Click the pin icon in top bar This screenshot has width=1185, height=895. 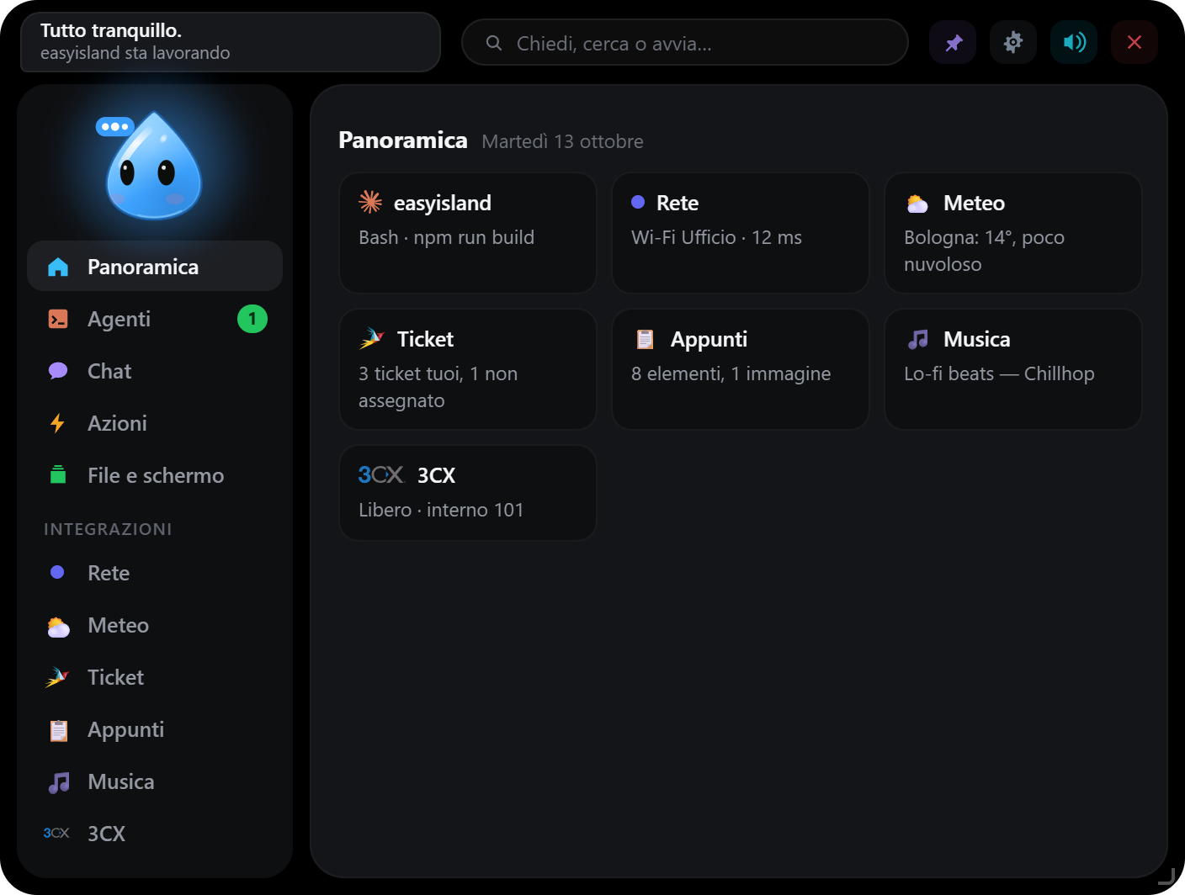click(x=953, y=42)
